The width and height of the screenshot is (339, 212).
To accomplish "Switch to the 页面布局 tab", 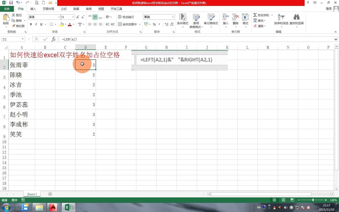I will [48, 9].
